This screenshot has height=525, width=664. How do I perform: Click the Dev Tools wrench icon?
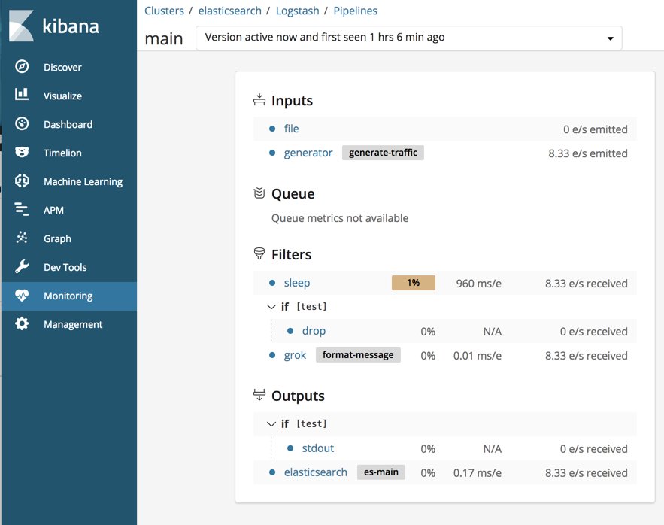(22, 267)
